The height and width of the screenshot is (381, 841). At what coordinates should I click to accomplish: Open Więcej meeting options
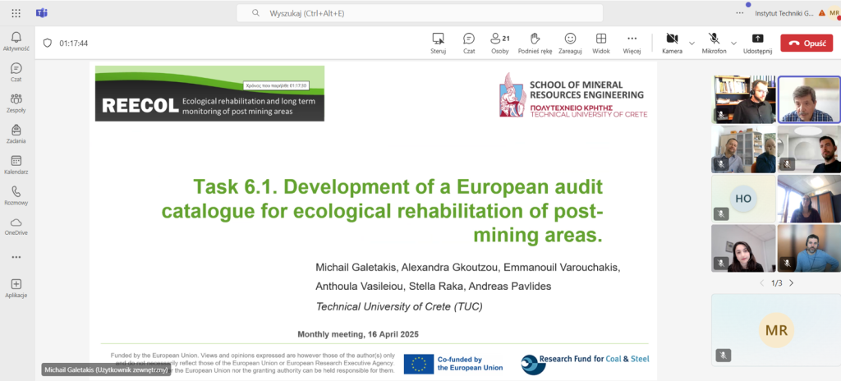pos(632,43)
